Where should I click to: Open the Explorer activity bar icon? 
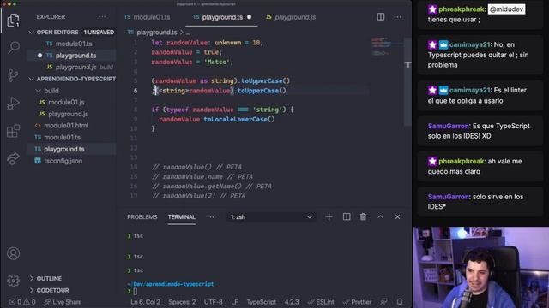point(14,21)
